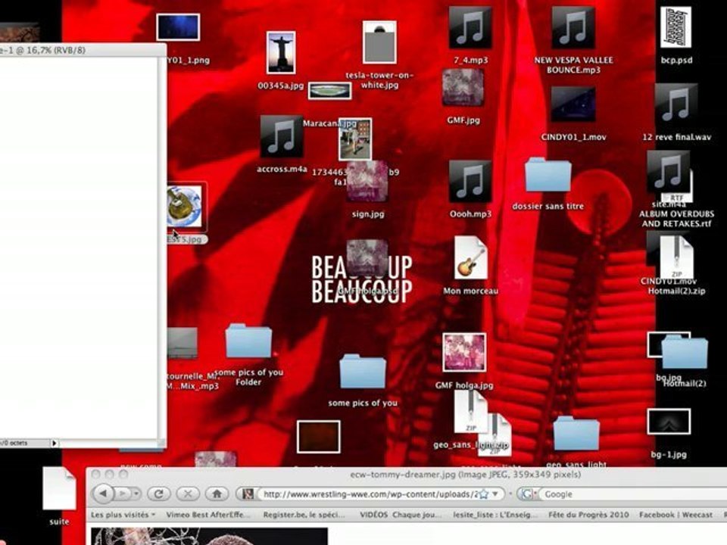This screenshot has height=545, width=727.
Task: Select the geo_sans_light folder icon
Action: coord(576,433)
